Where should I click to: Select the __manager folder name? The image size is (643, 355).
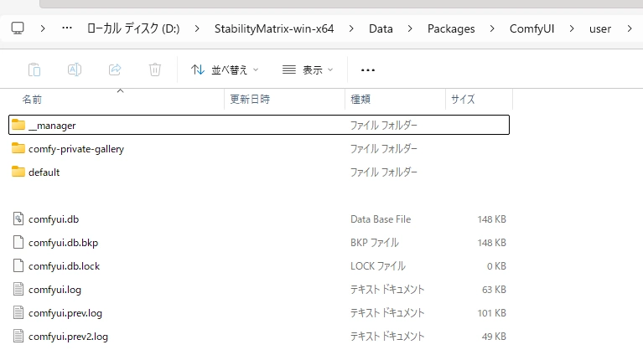[52, 126]
